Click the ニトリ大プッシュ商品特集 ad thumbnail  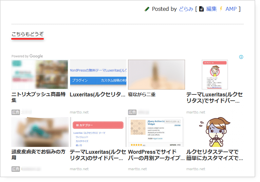click(x=40, y=75)
